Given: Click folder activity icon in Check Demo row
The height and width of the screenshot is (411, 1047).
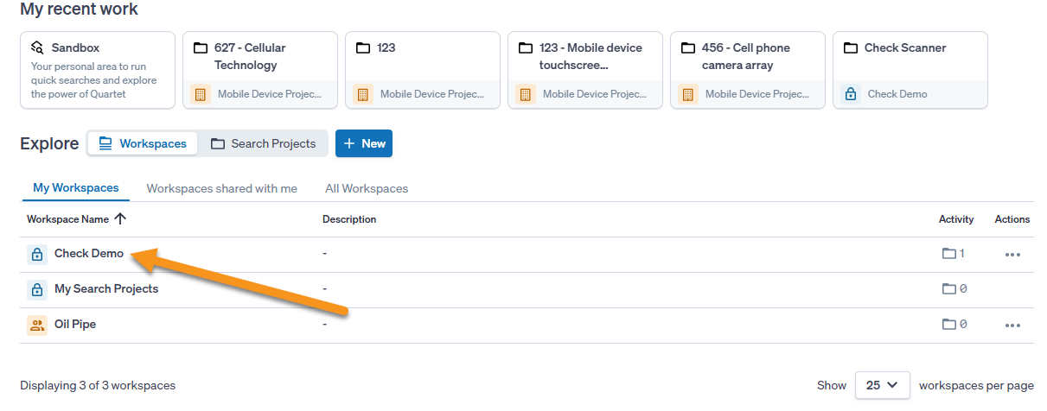Looking at the screenshot, I should point(949,254).
